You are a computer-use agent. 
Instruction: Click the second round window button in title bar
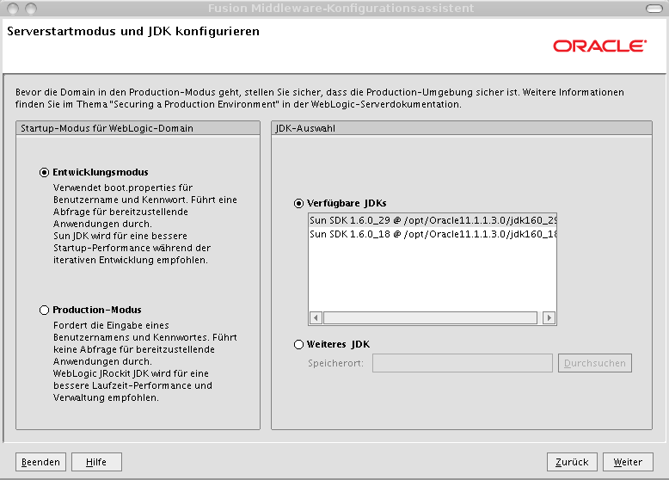point(31,8)
